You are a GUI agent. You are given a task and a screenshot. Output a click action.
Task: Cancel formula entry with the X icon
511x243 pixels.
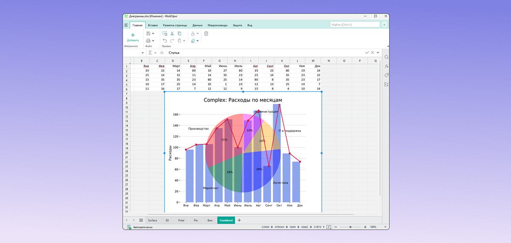tap(372, 53)
